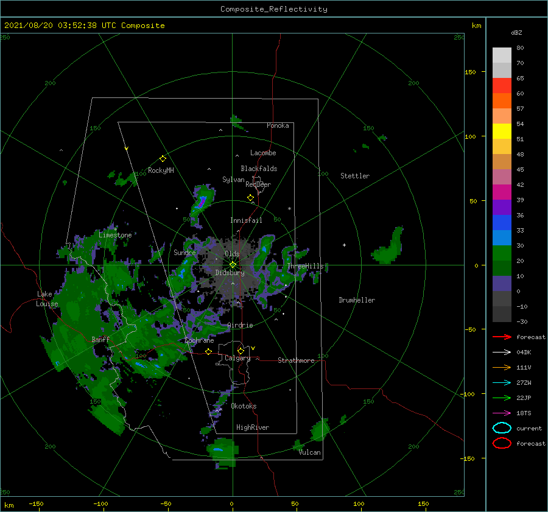The height and width of the screenshot is (512, 548).
Task: Click the bright yellow swatch between 54 and 51
Action: click(502, 132)
